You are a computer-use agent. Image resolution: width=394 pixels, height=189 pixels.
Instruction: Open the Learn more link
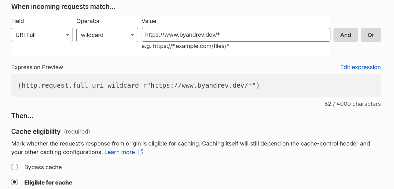pos(120,152)
